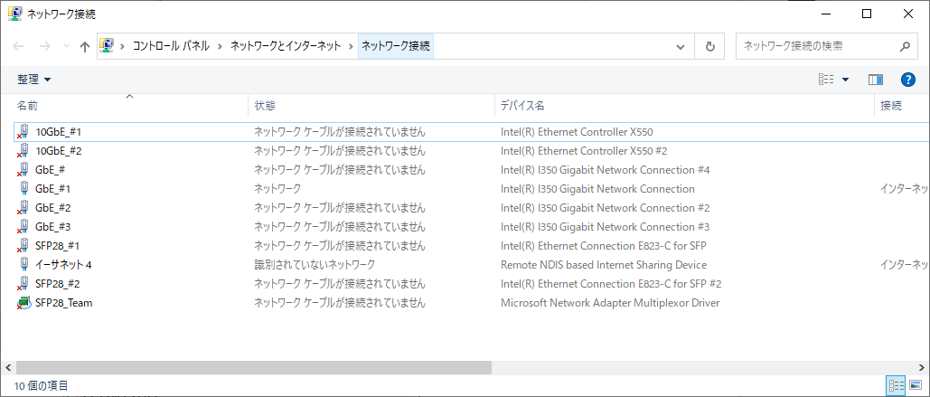Click the horizontal scrollbar right arrow
930x397 pixels.
point(924,368)
